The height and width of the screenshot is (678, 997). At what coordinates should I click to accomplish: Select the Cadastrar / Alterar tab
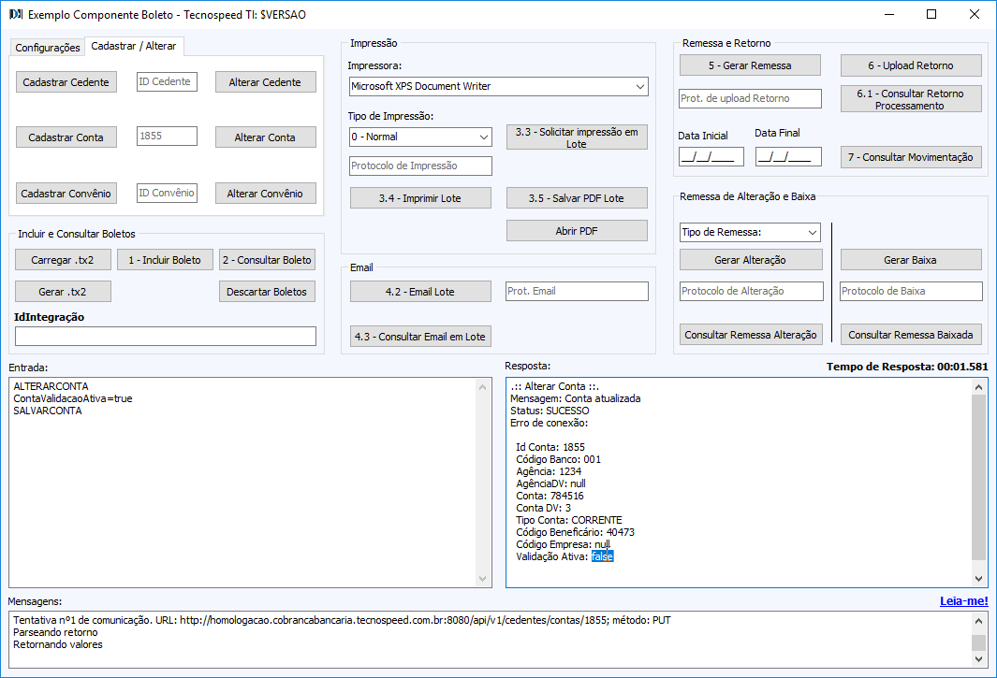[x=134, y=46]
